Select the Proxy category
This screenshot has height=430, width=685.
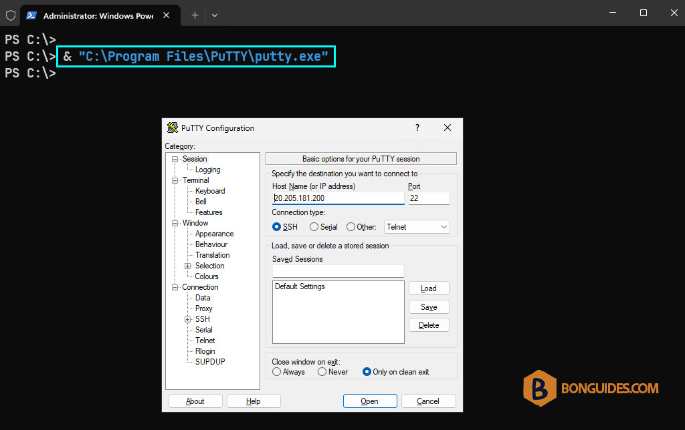204,308
